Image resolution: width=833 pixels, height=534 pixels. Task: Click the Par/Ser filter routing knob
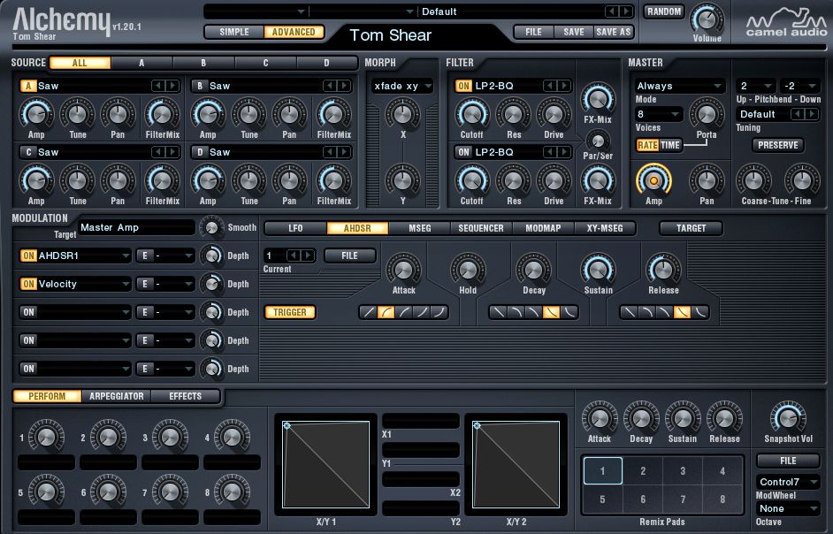click(598, 141)
